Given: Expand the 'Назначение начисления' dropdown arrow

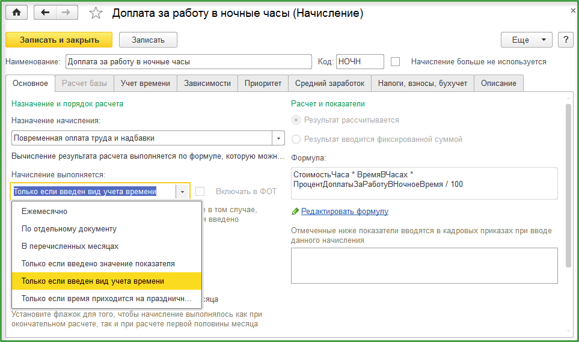Looking at the screenshot, I should (x=278, y=138).
